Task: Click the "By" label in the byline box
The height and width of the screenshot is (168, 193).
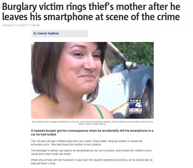Action: (35, 33)
